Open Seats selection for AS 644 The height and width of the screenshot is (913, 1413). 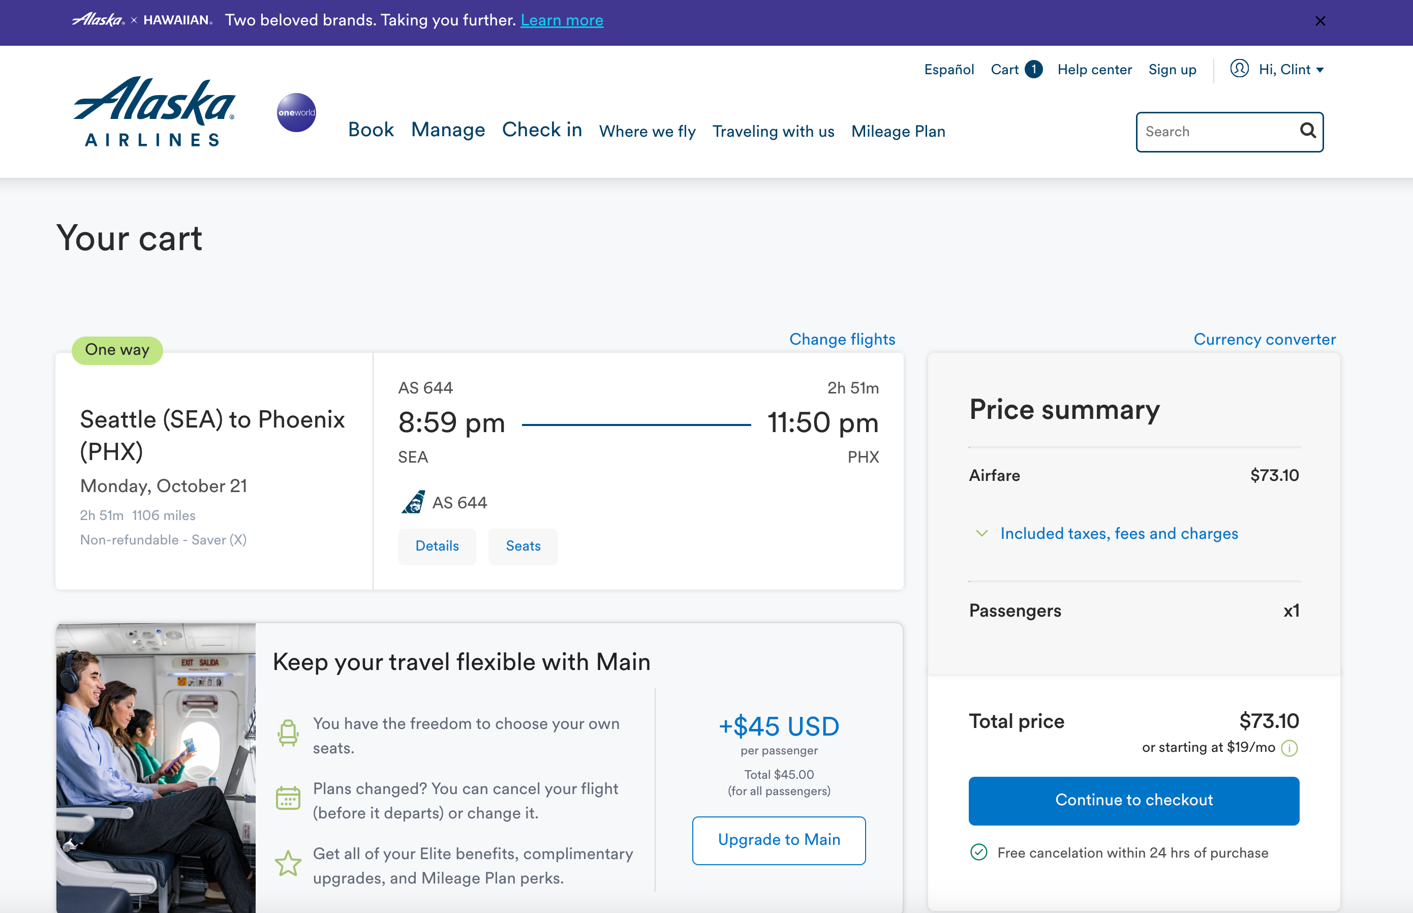522,546
